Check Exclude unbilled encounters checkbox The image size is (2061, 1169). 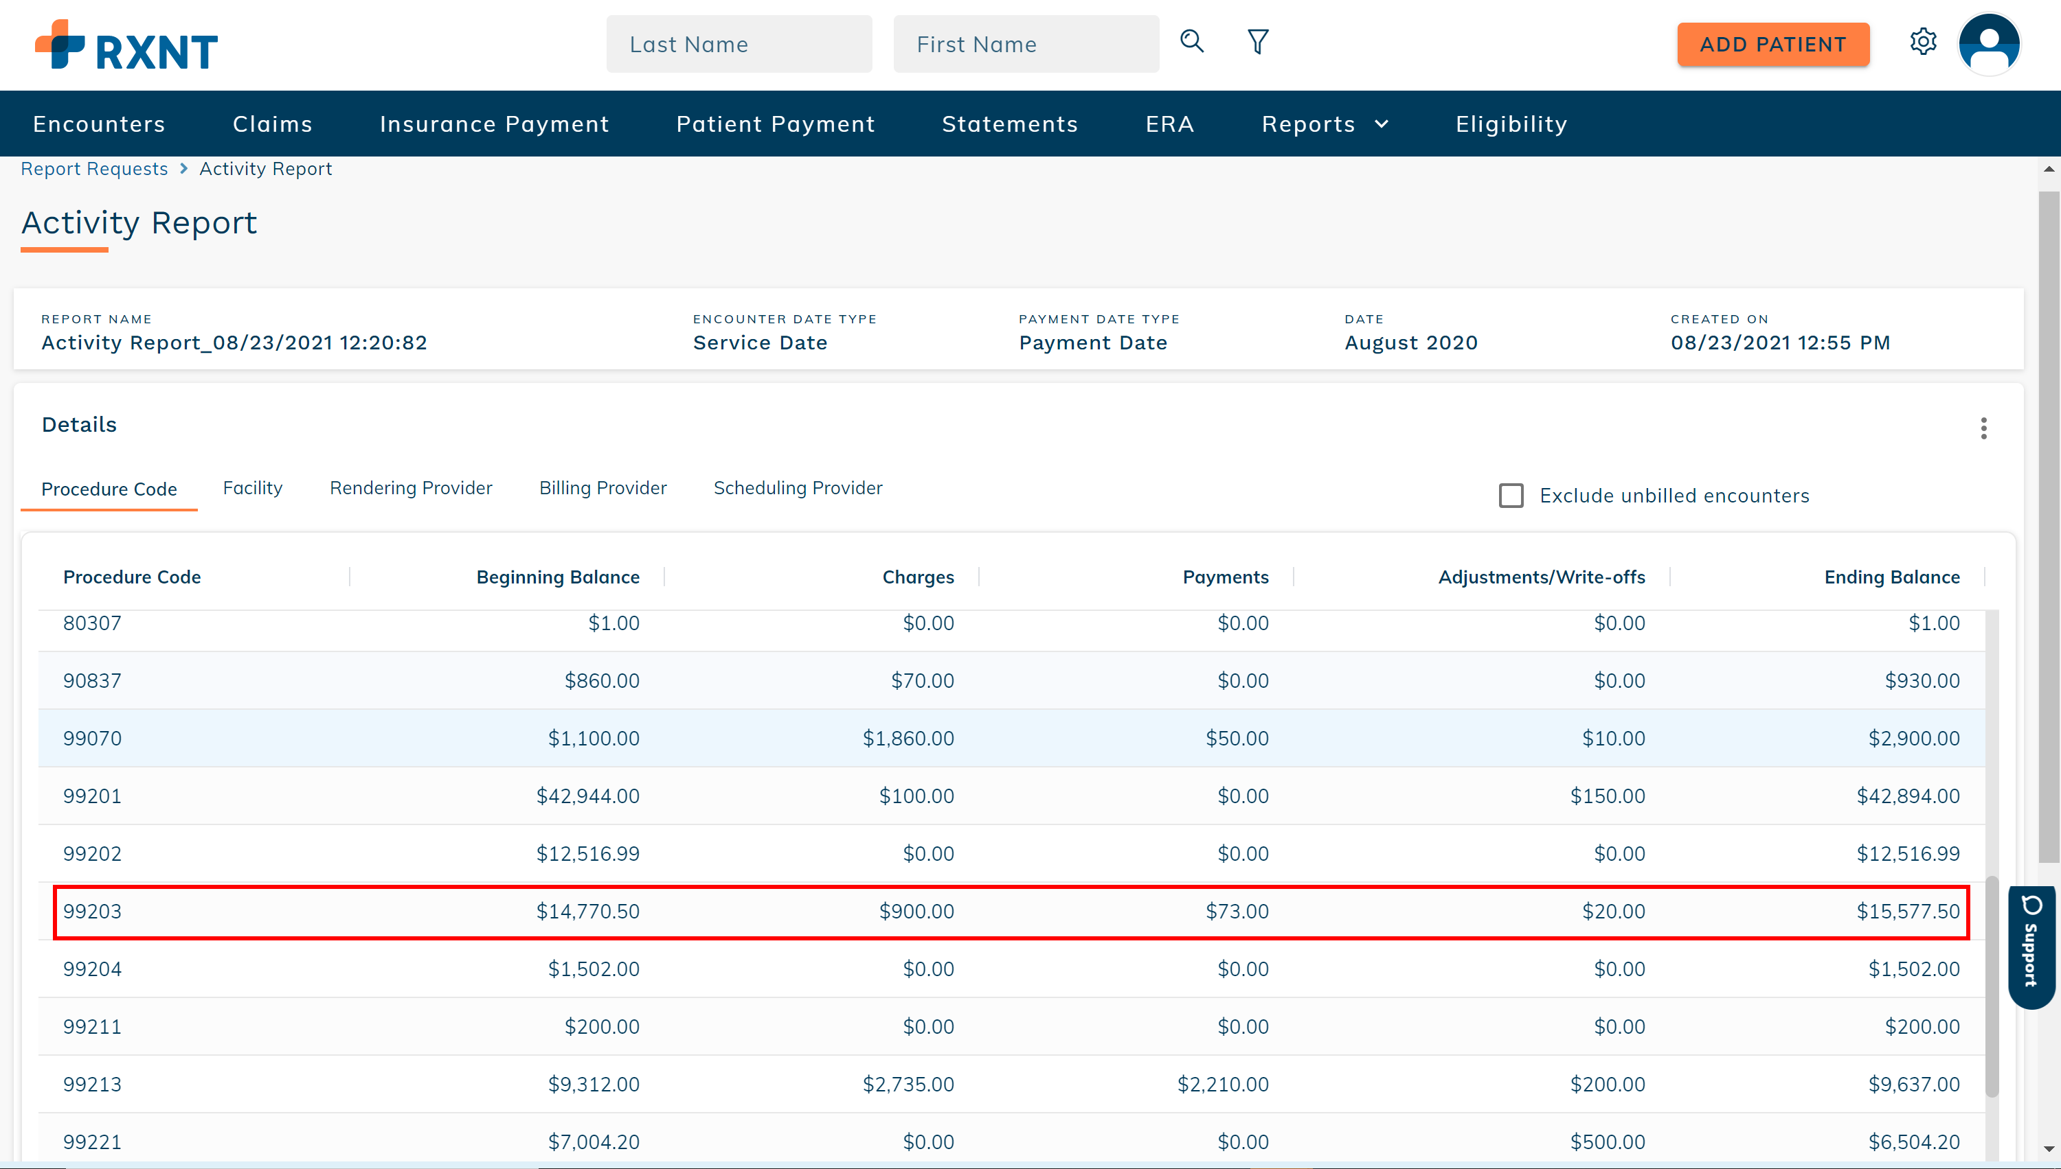coord(1511,496)
